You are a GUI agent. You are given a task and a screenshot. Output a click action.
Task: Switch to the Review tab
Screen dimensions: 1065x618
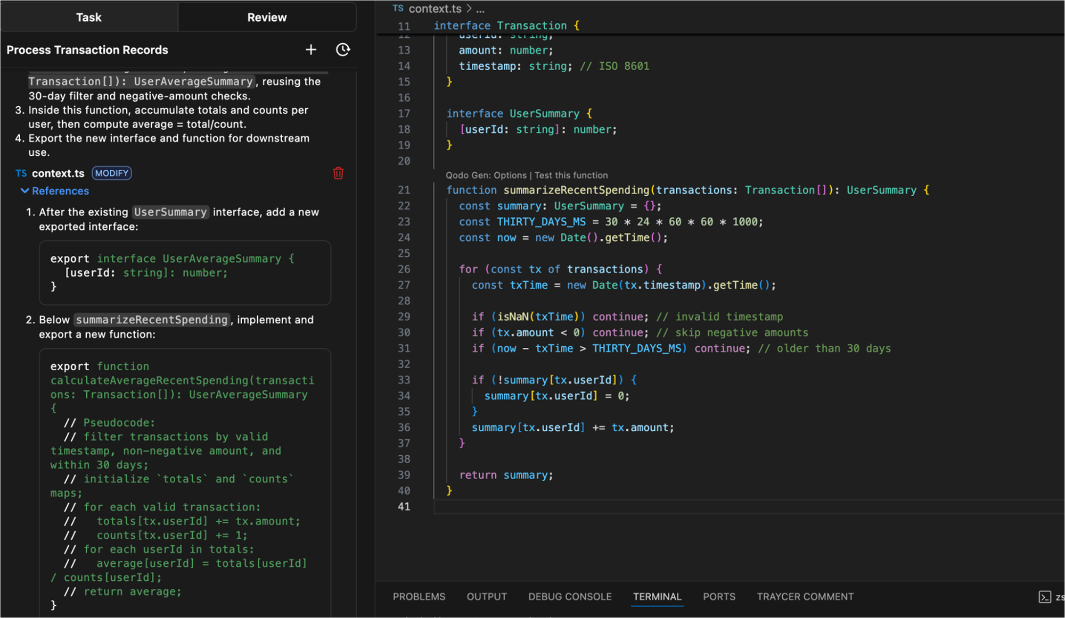tap(267, 17)
